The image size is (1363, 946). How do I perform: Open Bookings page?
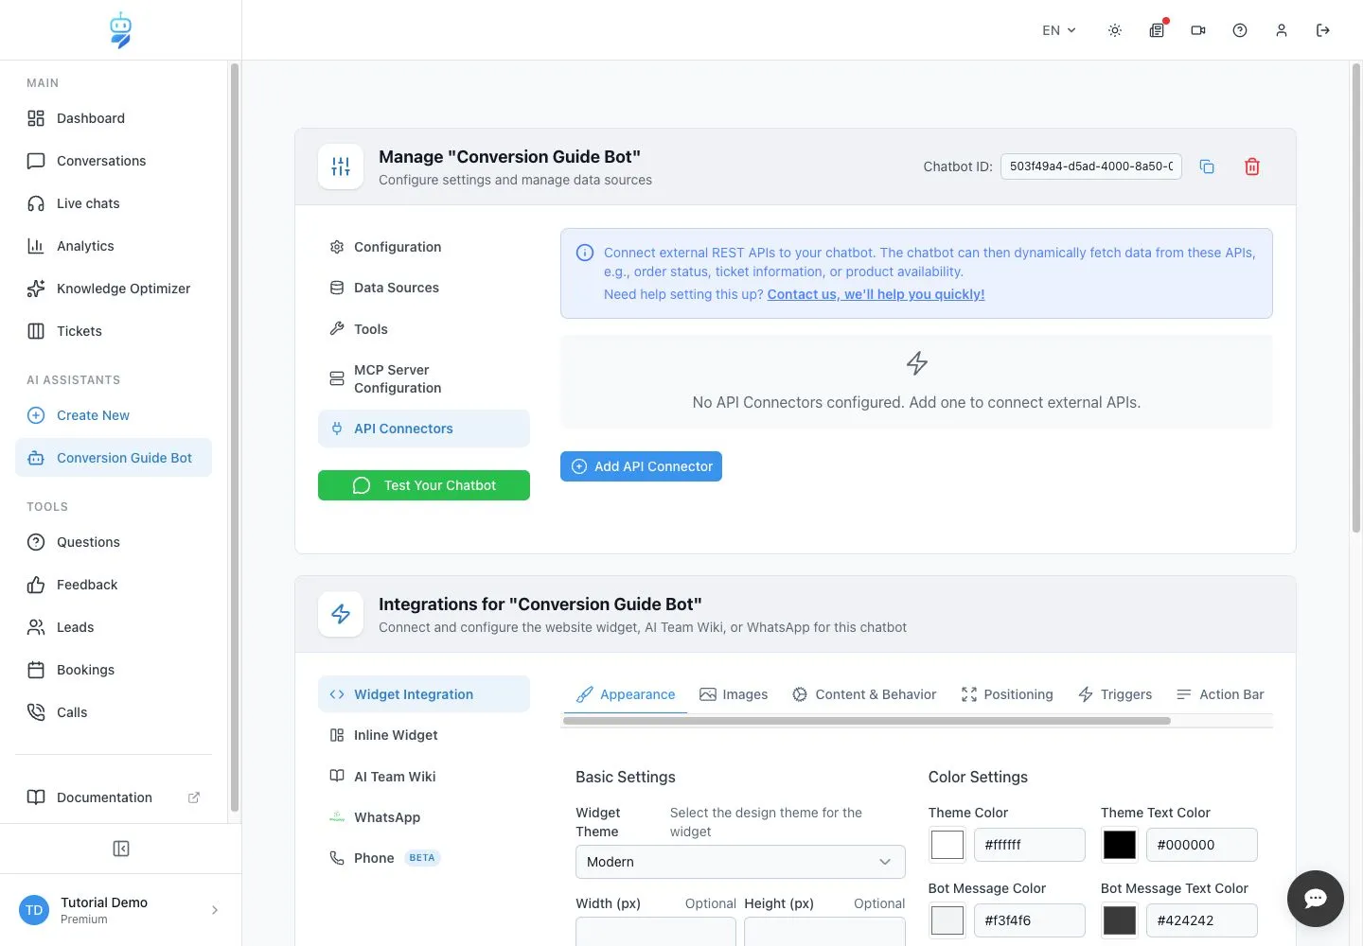coord(114,670)
